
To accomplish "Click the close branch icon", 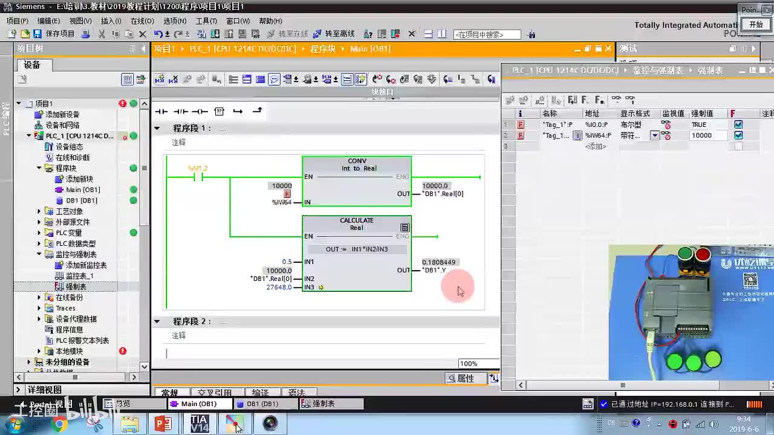I will pos(257,111).
